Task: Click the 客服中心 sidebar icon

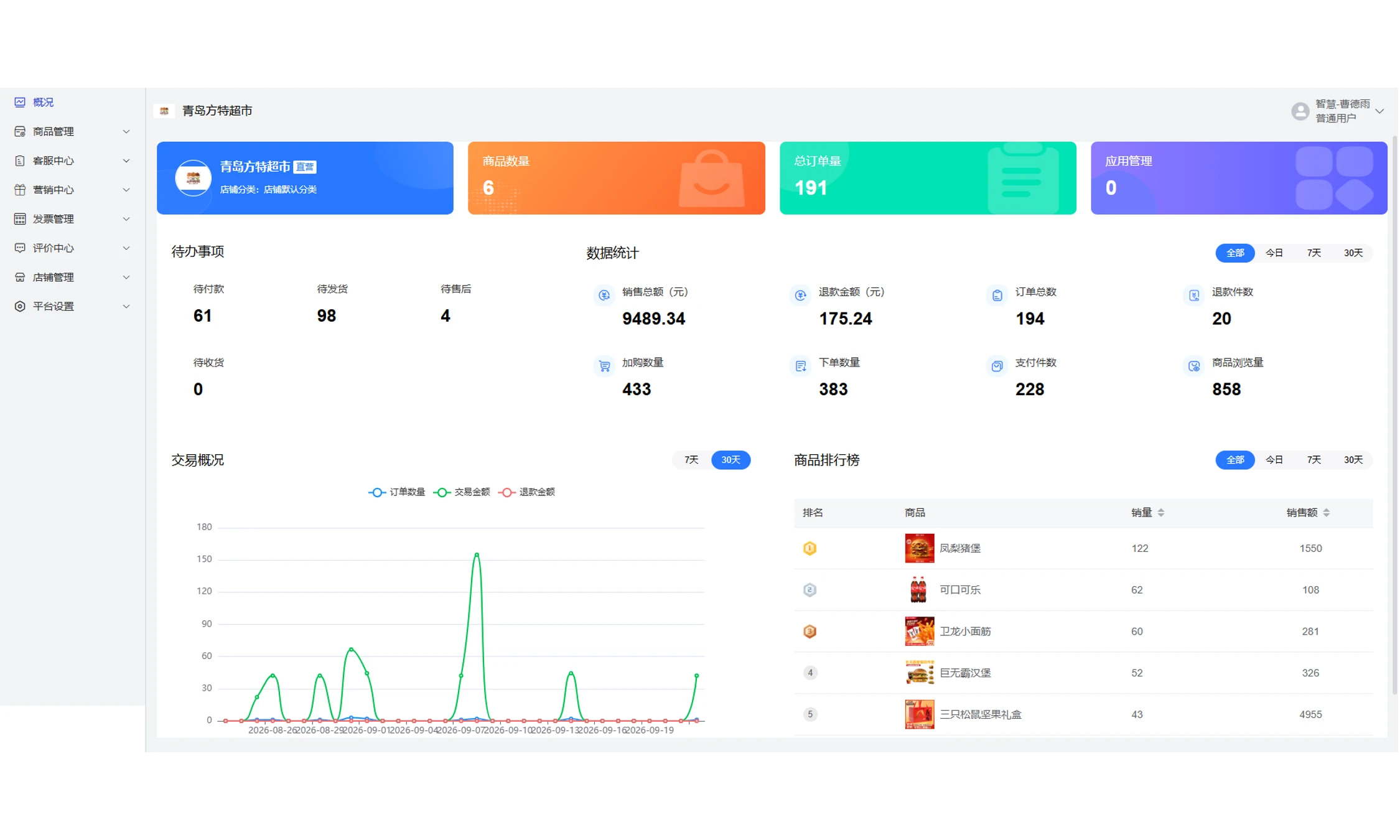Action: click(20, 161)
